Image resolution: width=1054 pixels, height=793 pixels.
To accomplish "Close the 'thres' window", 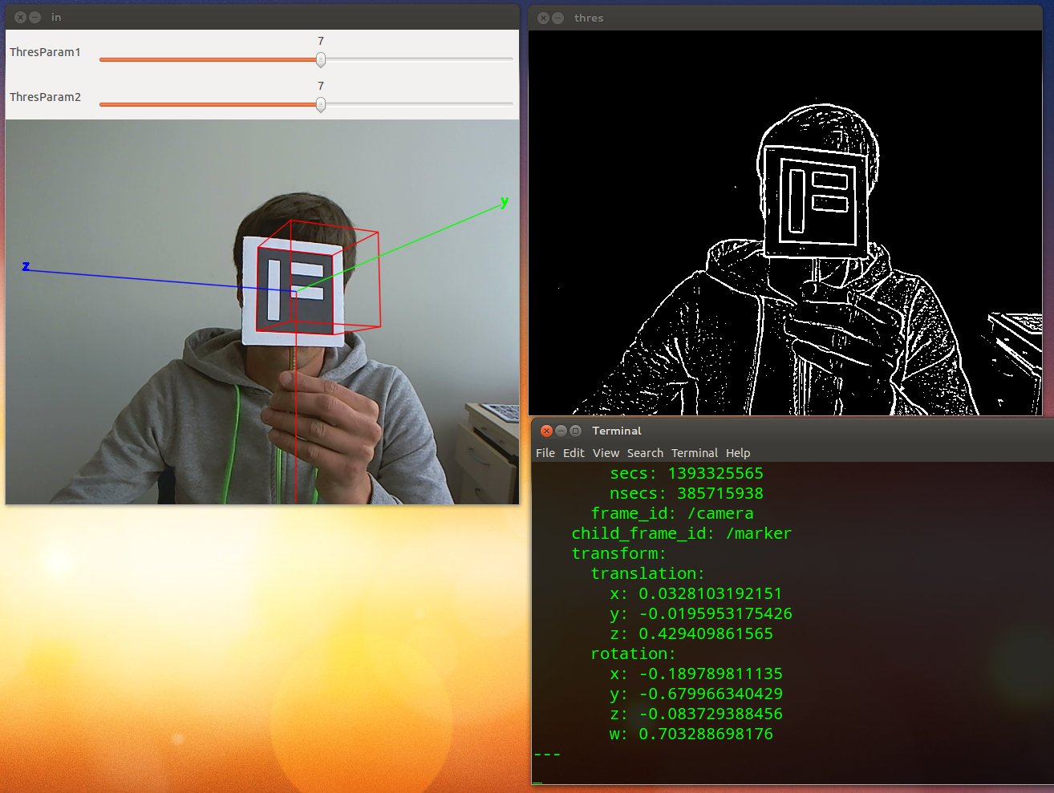I will click(x=543, y=18).
